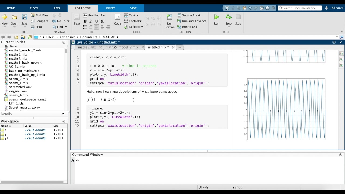
Task: Align text center
Action: coord(102,27)
